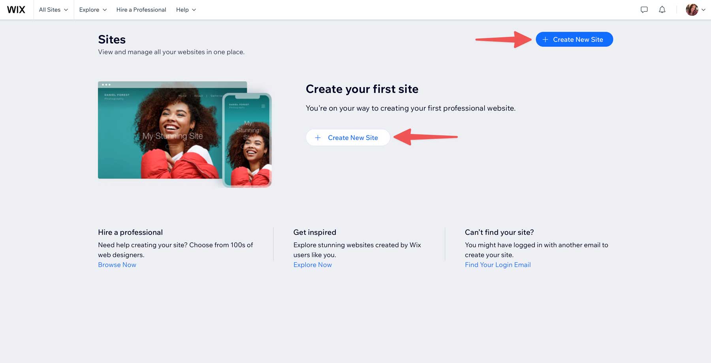Click the white Create New Site button
Screen dimensions: 711x363
348,137
